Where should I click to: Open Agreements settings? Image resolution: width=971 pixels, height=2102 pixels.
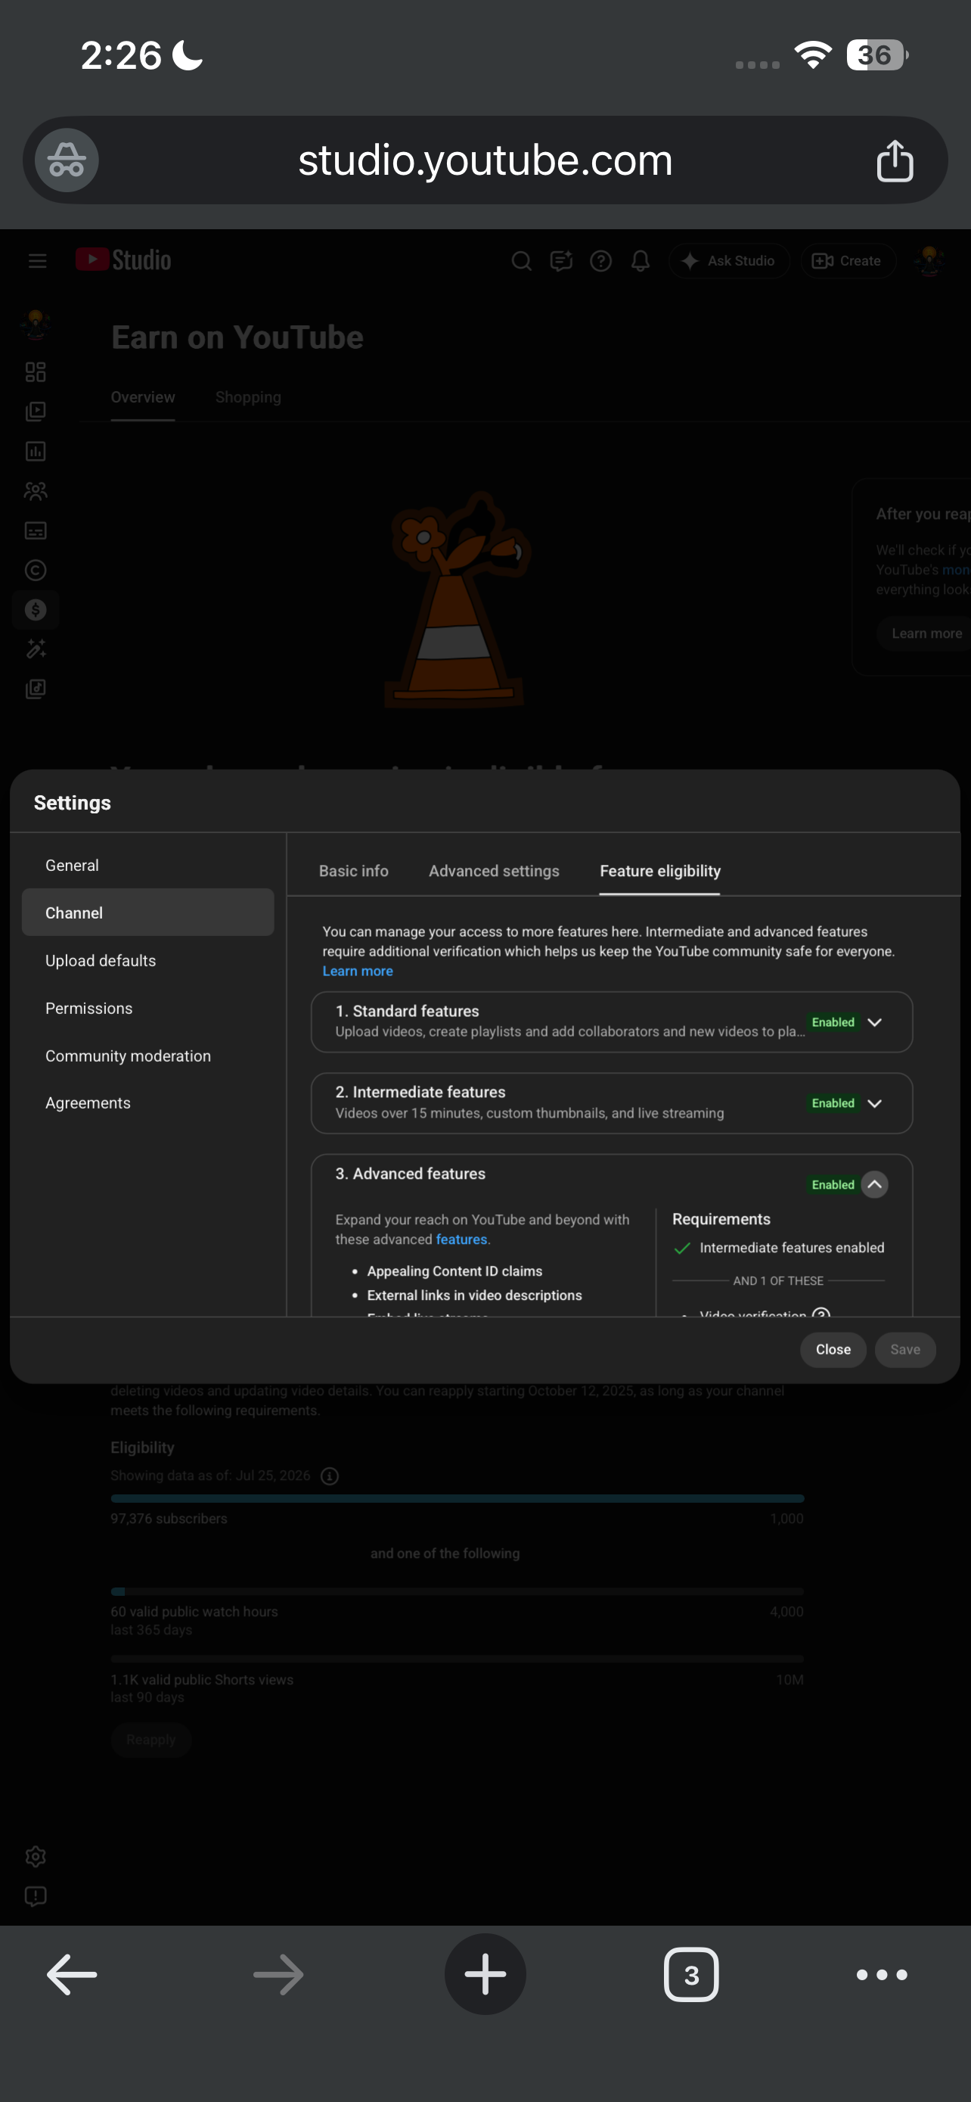(147, 1102)
